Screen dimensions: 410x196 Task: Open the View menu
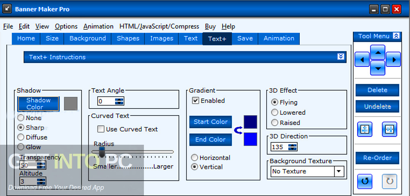(42, 26)
